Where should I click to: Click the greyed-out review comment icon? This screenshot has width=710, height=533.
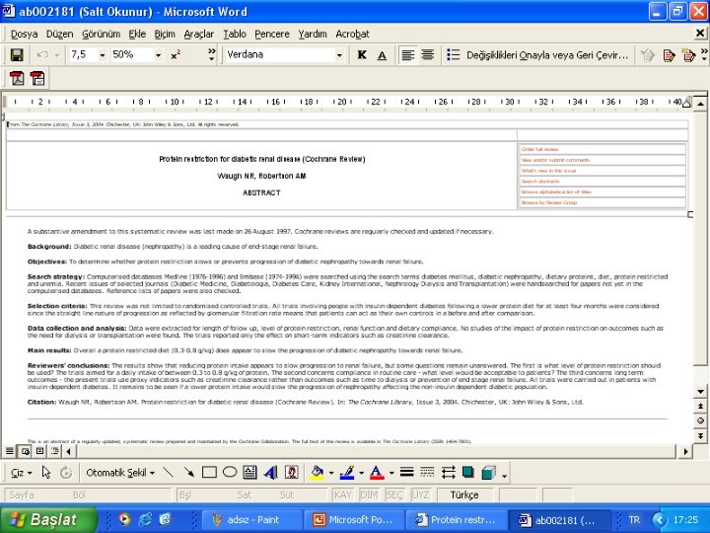648,55
